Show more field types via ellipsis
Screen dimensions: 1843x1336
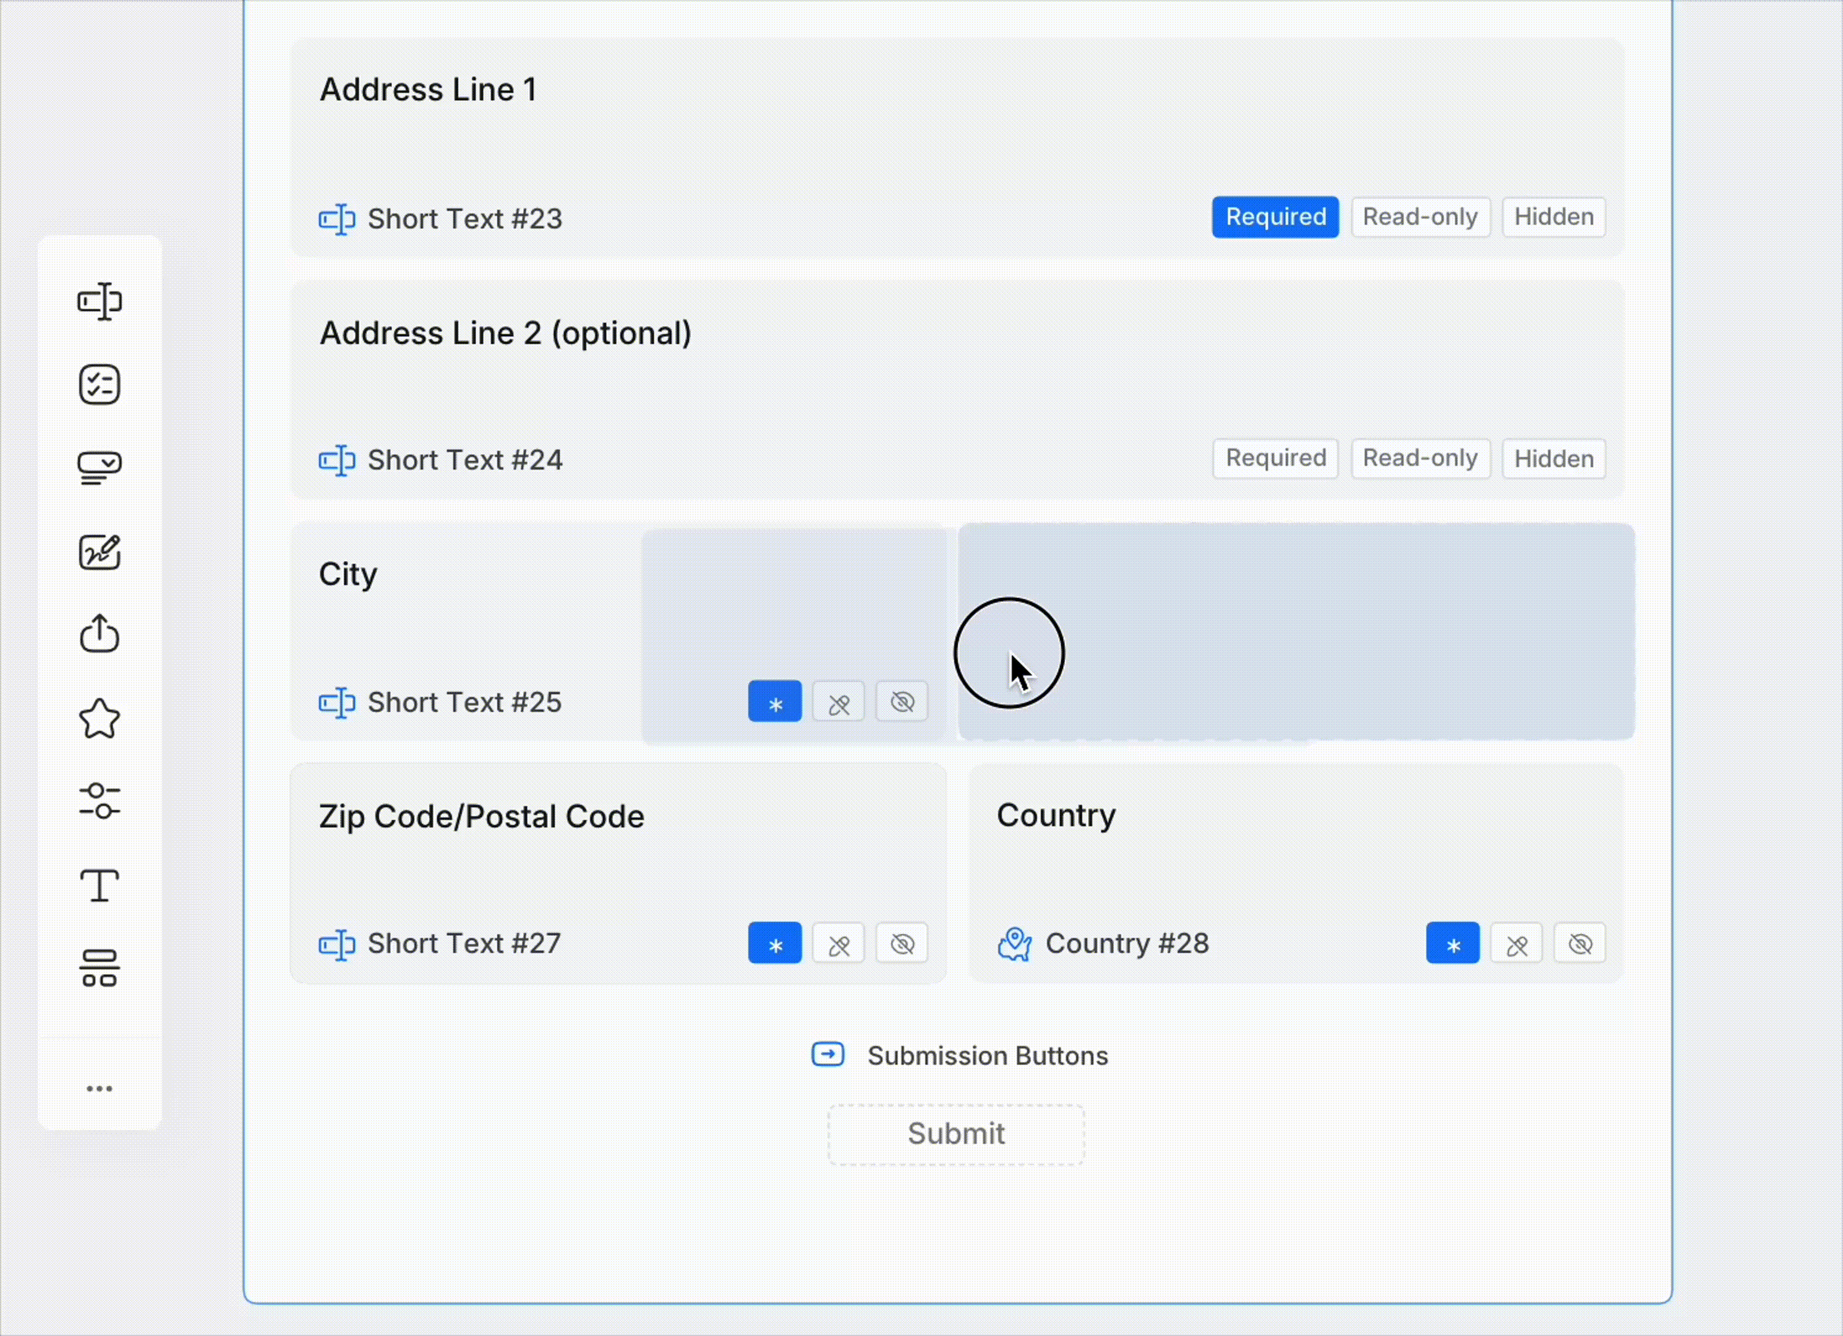click(99, 1089)
